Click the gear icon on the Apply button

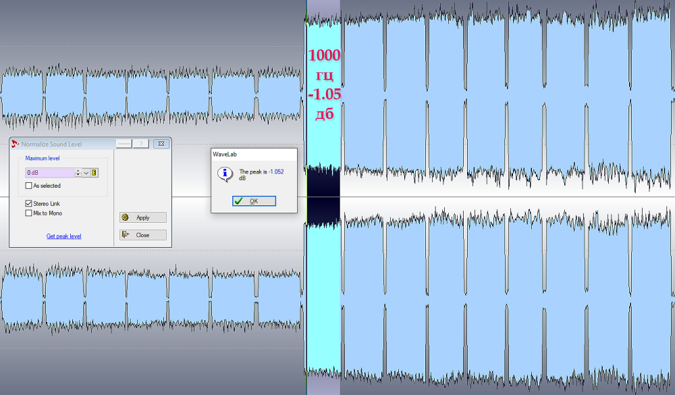coord(126,217)
